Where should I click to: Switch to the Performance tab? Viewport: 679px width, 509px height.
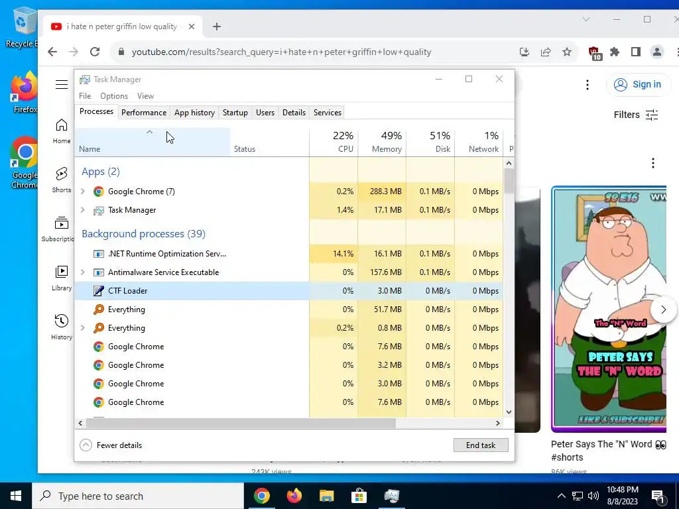pyautogui.click(x=144, y=113)
